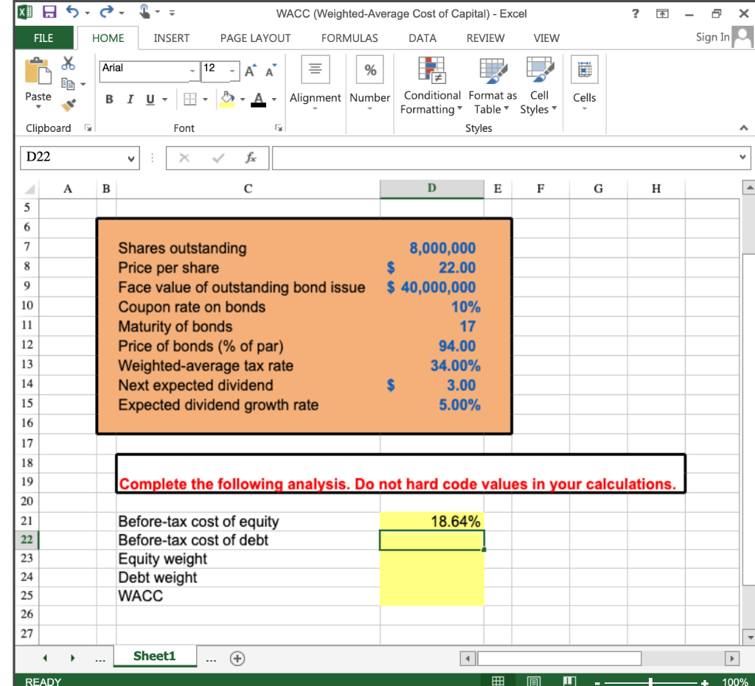Screen dimensions: 755x686
Task: Click the Borders icon
Action: click(190, 99)
